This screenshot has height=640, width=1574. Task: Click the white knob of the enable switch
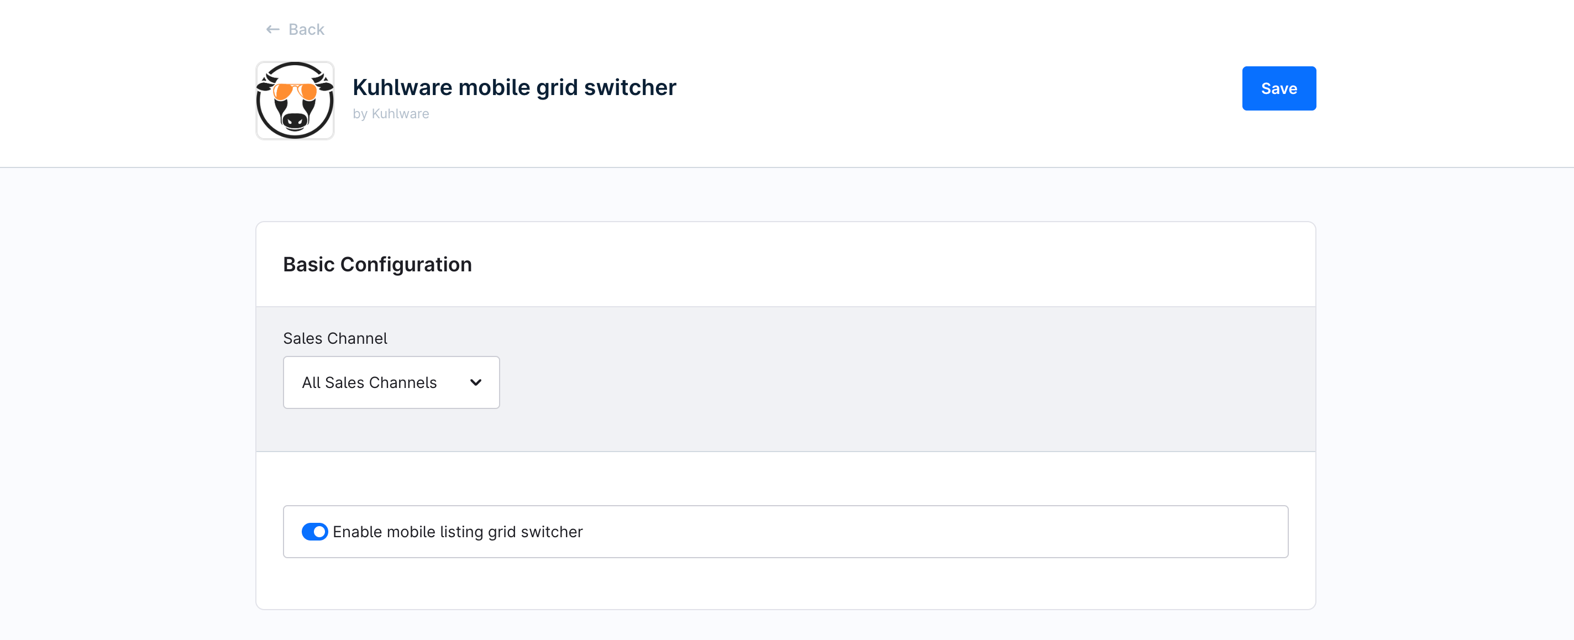tap(319, 531)
